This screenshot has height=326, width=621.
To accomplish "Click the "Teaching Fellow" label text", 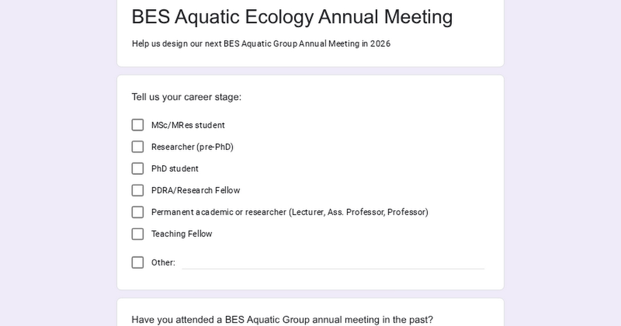I will [x=181, y=234].
